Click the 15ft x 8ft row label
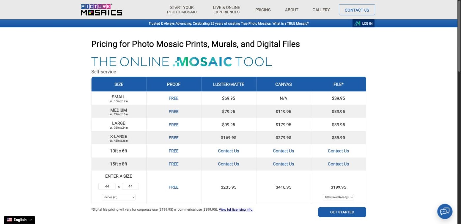 click(119, 164)
